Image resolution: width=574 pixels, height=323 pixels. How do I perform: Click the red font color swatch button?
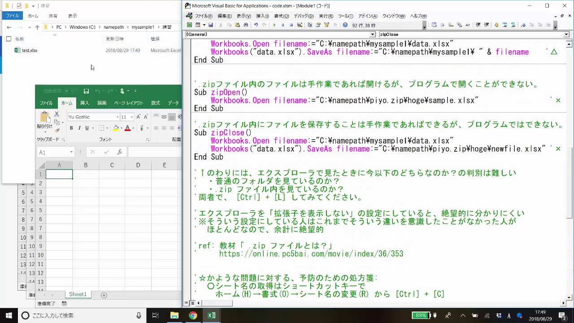[127, 128]
